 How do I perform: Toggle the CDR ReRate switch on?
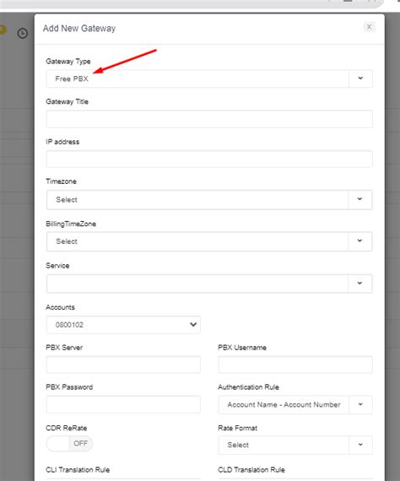tap(69, 443)
